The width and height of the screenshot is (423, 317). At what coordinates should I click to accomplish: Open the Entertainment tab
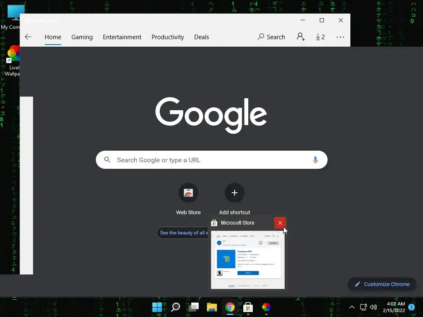click(122, 37)
